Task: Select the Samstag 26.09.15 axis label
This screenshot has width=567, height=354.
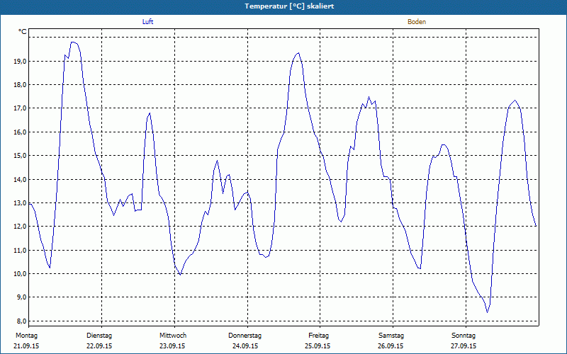Action: pyautogui.click(x=391, y=341)
